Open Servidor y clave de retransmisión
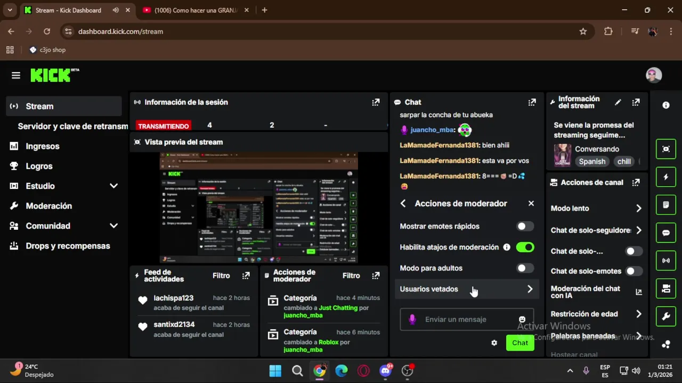The width and height of the screenshot is (682, 383). pyautogui.click(x=72, y=126)
